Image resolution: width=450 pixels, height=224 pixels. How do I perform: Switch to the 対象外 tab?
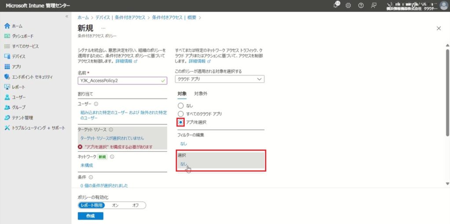[x=200, y=94]
